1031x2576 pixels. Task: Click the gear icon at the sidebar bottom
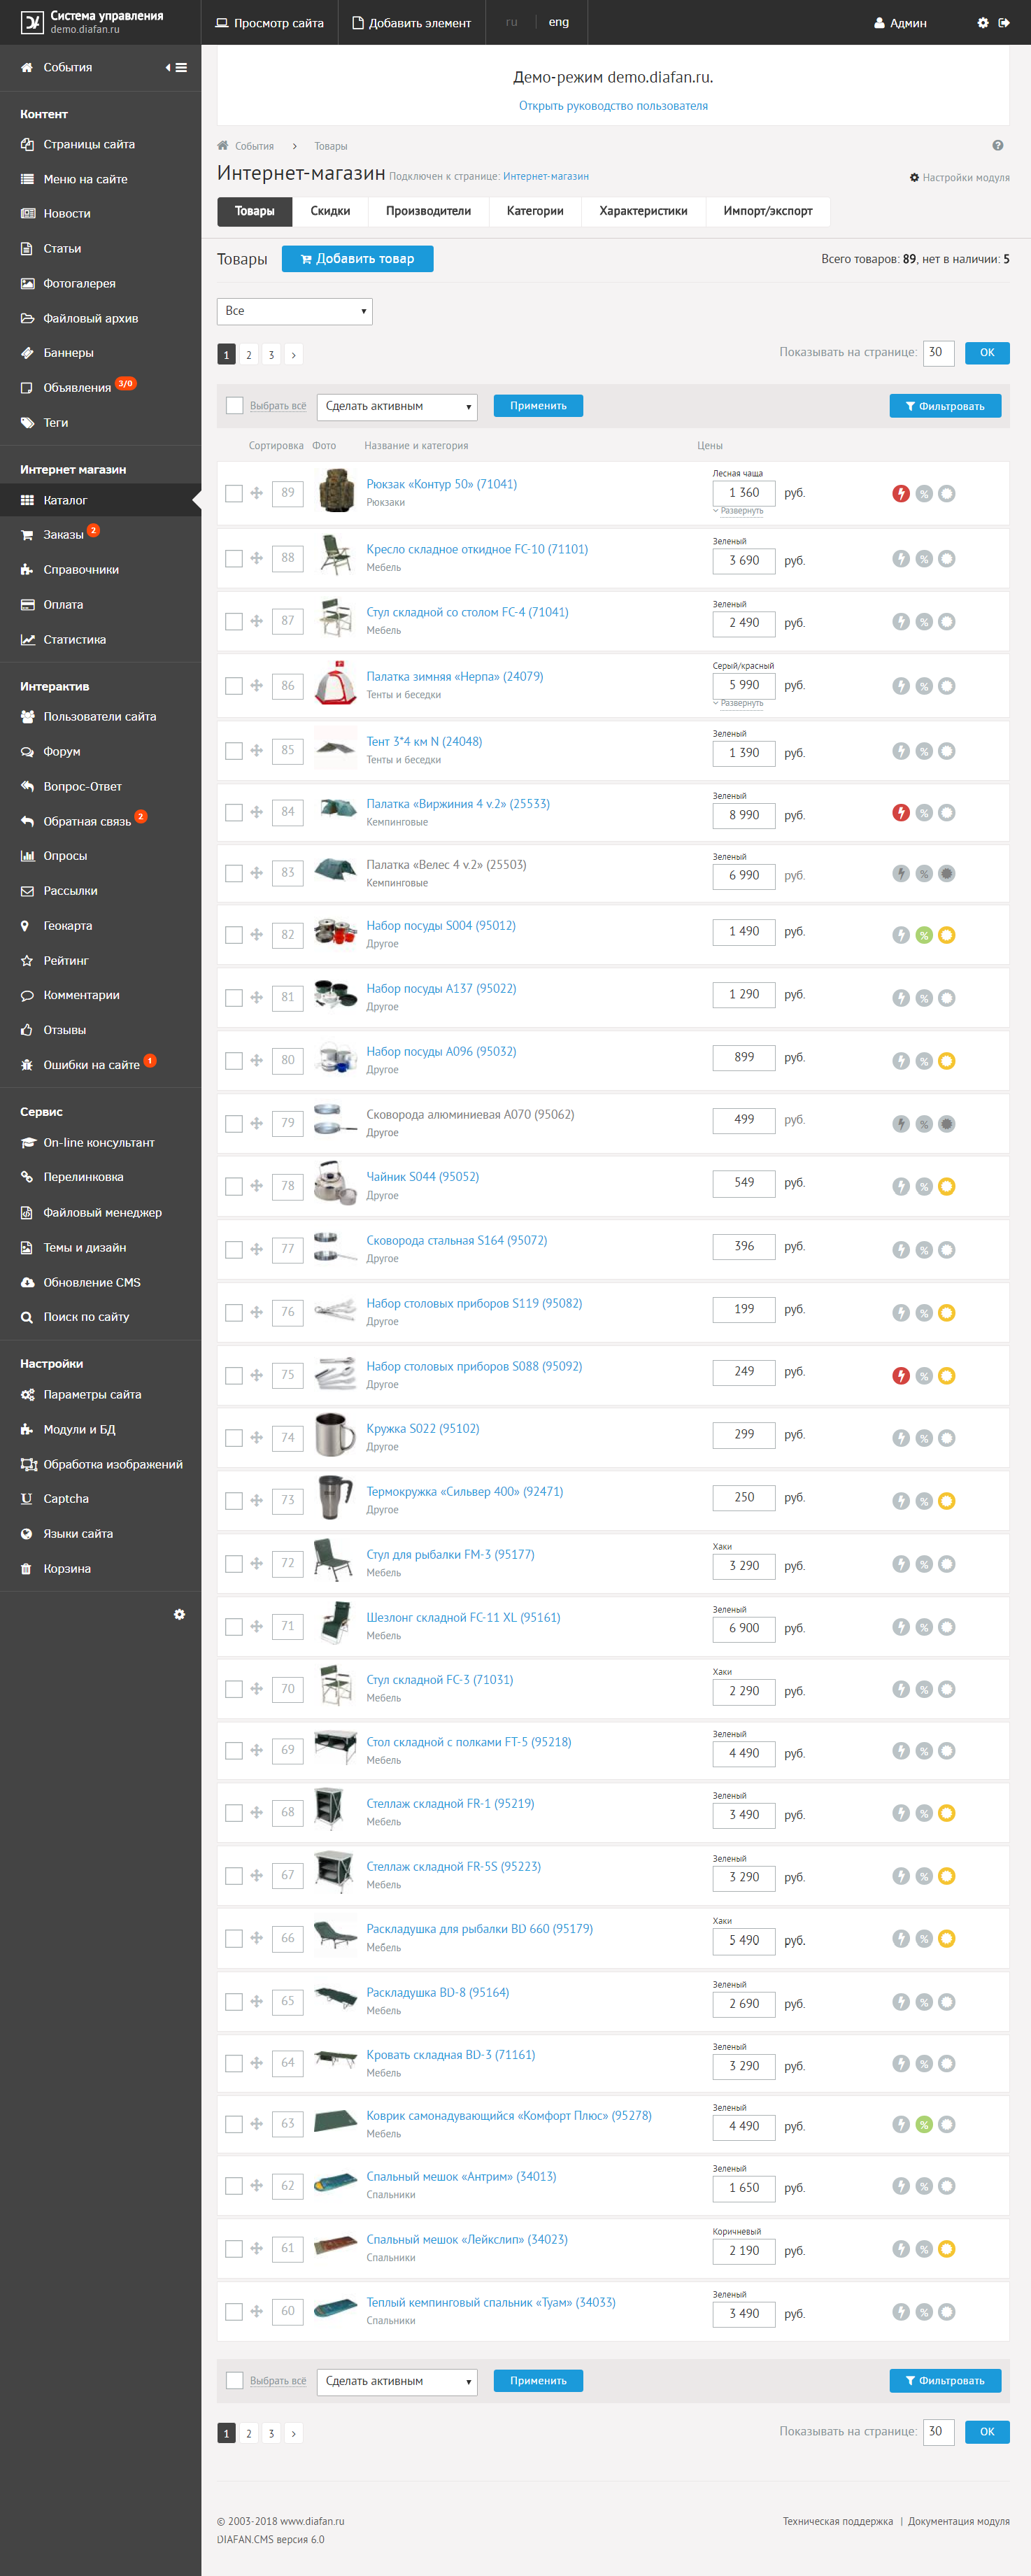coord(179,1614)
